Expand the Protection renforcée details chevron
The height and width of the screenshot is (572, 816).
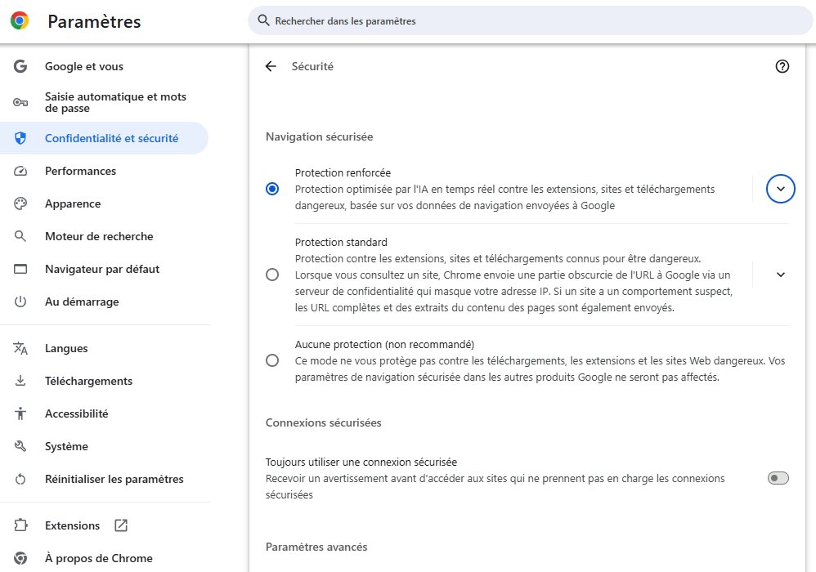(780, 189)
